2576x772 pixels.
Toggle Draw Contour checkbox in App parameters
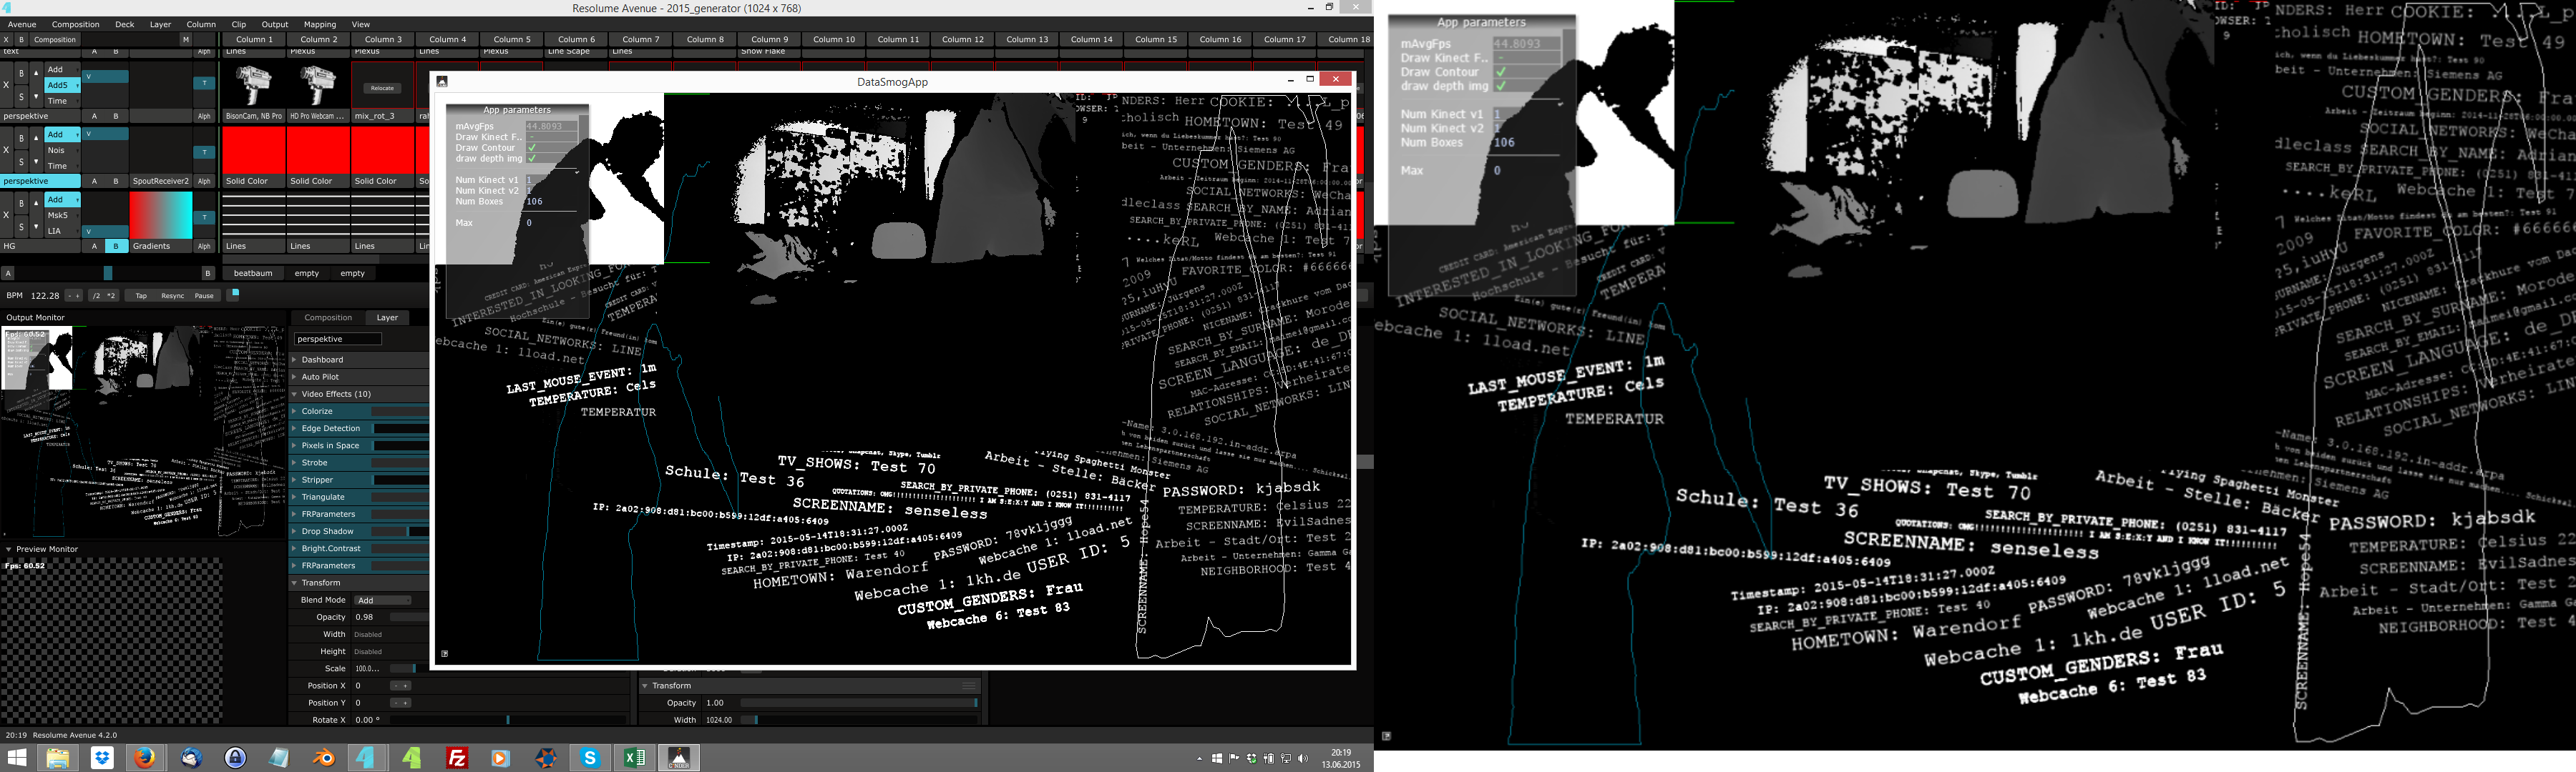(532, 148)
